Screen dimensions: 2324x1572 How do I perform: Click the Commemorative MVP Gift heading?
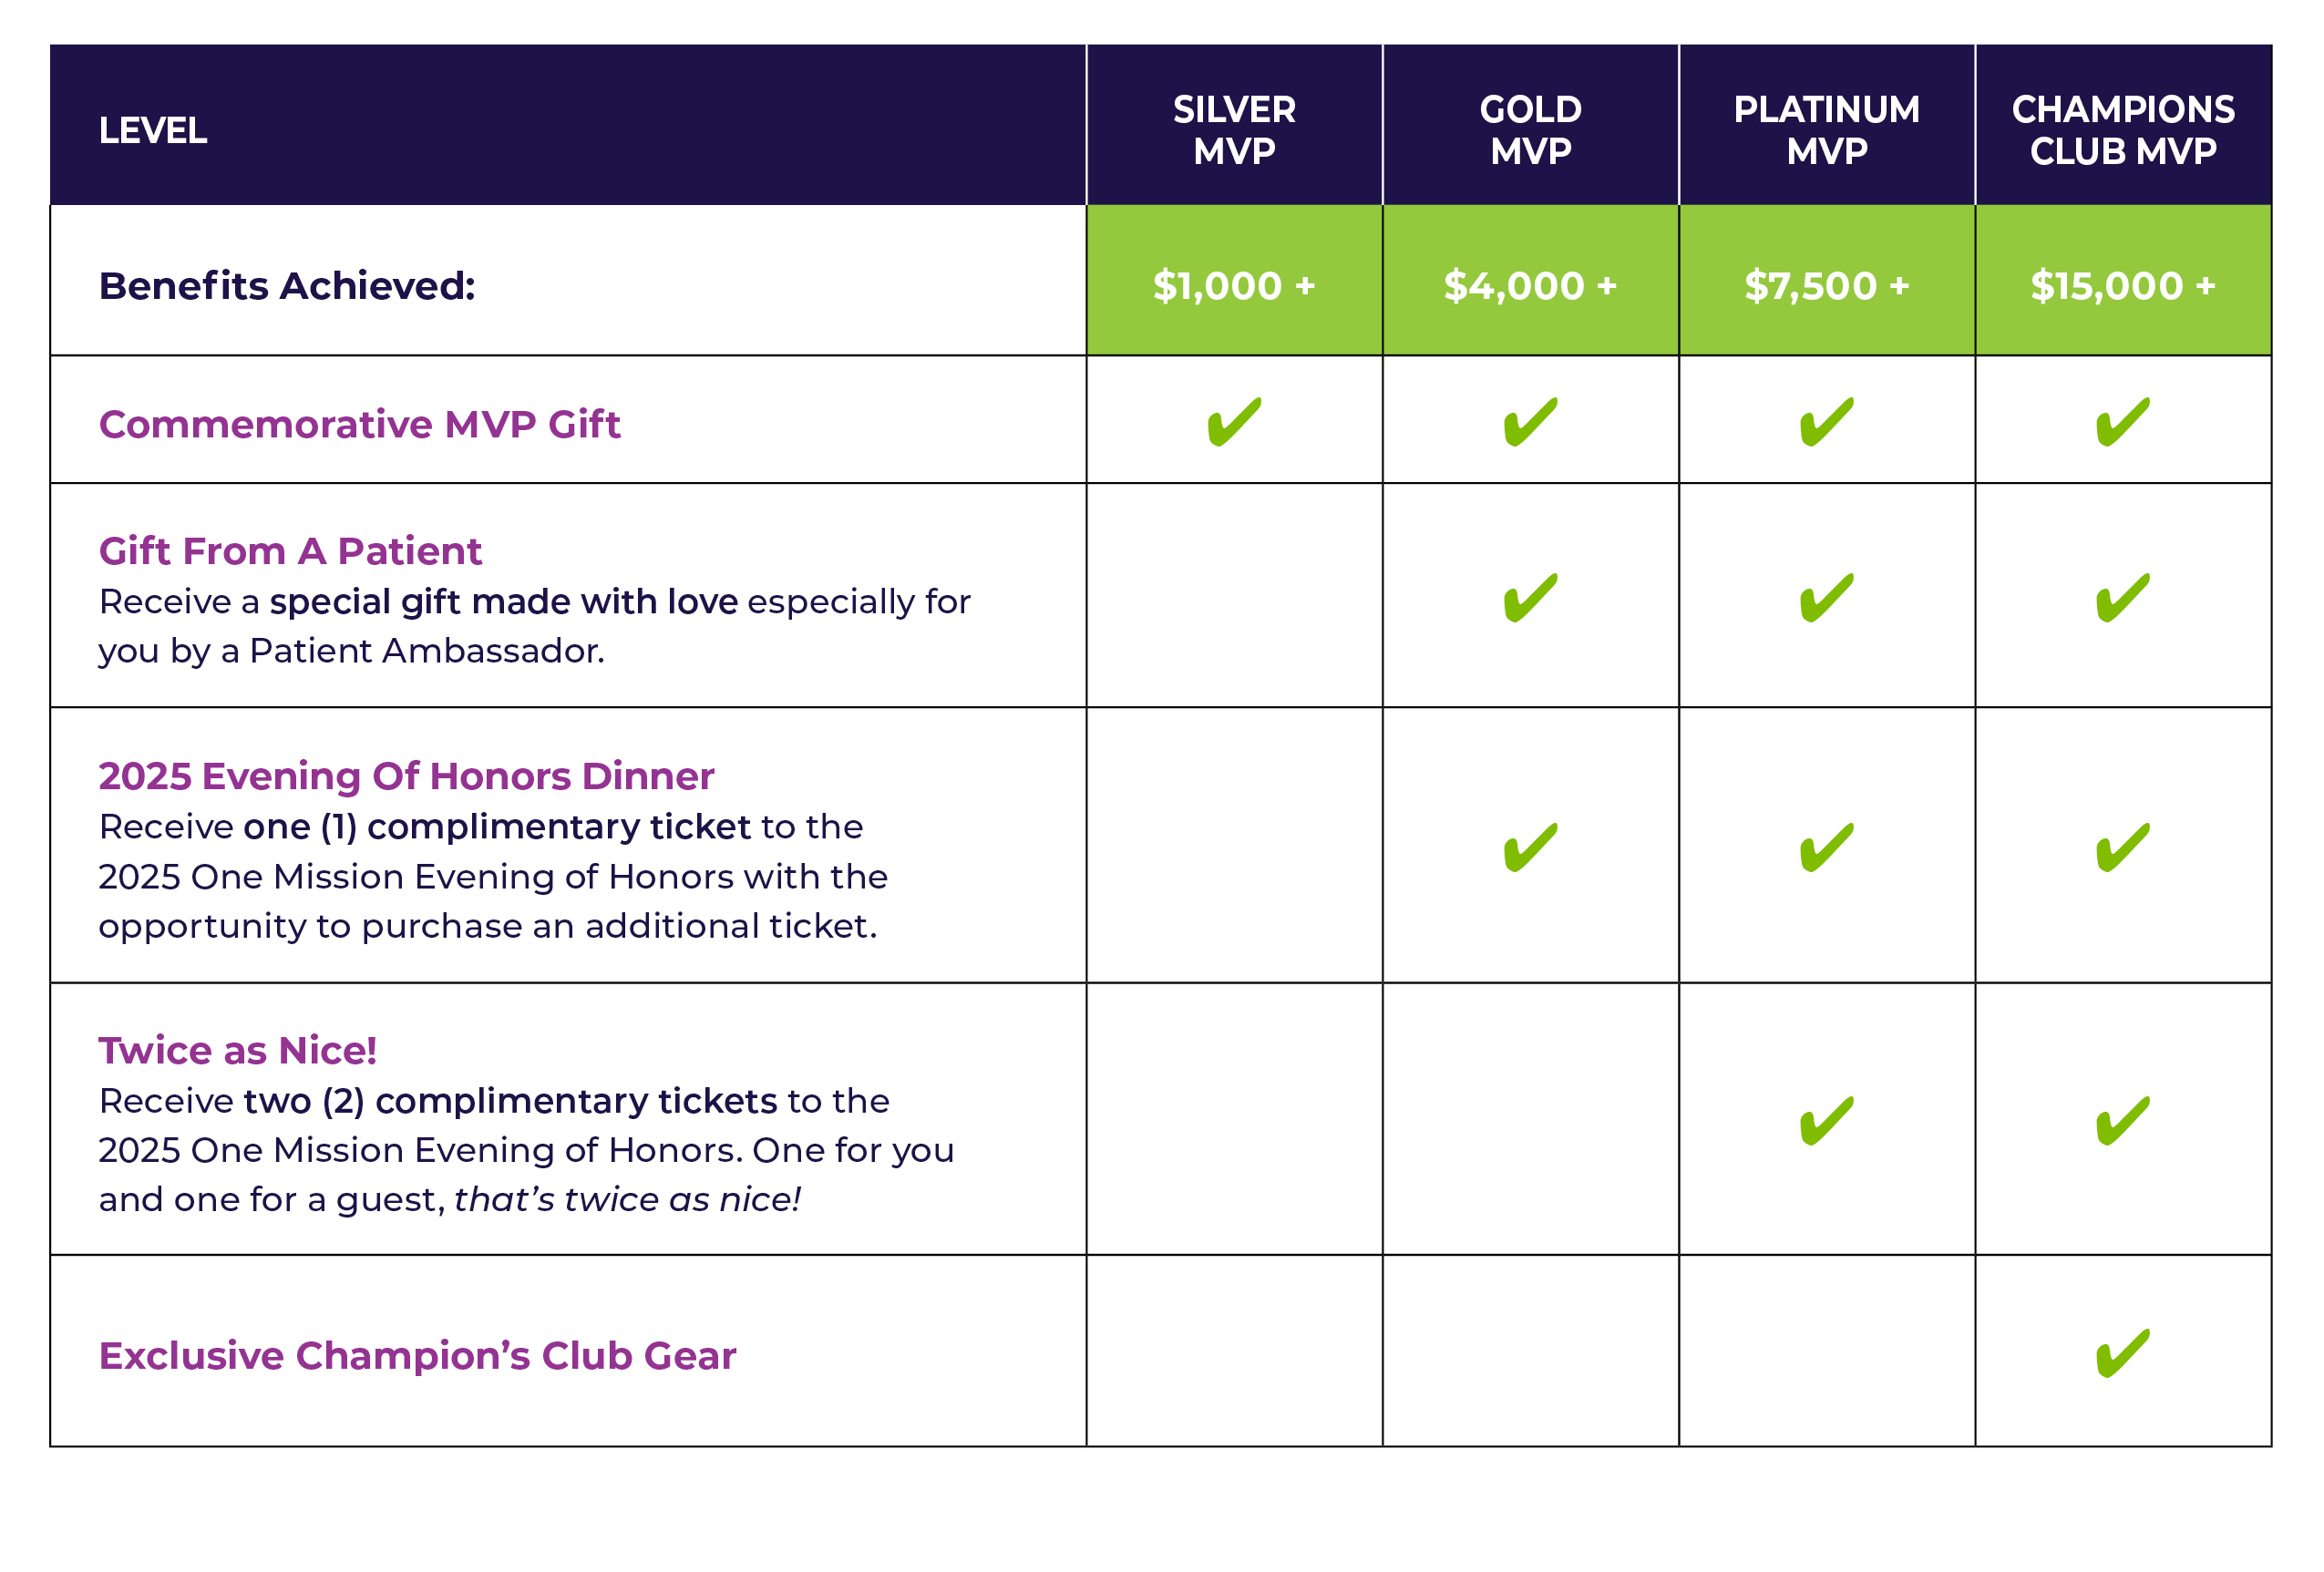point(359,425)
